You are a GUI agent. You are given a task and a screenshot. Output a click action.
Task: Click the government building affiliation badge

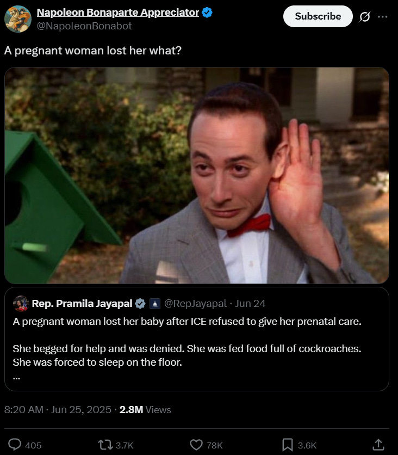(x=155, y=304)
